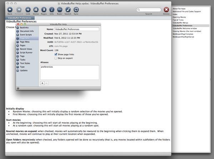The height and width of the screenshot is (159, 214).
Task: Click the UUID value text
Action: [x=76, y=42]
